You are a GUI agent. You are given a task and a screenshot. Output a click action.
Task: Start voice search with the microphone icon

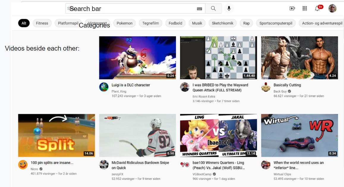[229, 9]
